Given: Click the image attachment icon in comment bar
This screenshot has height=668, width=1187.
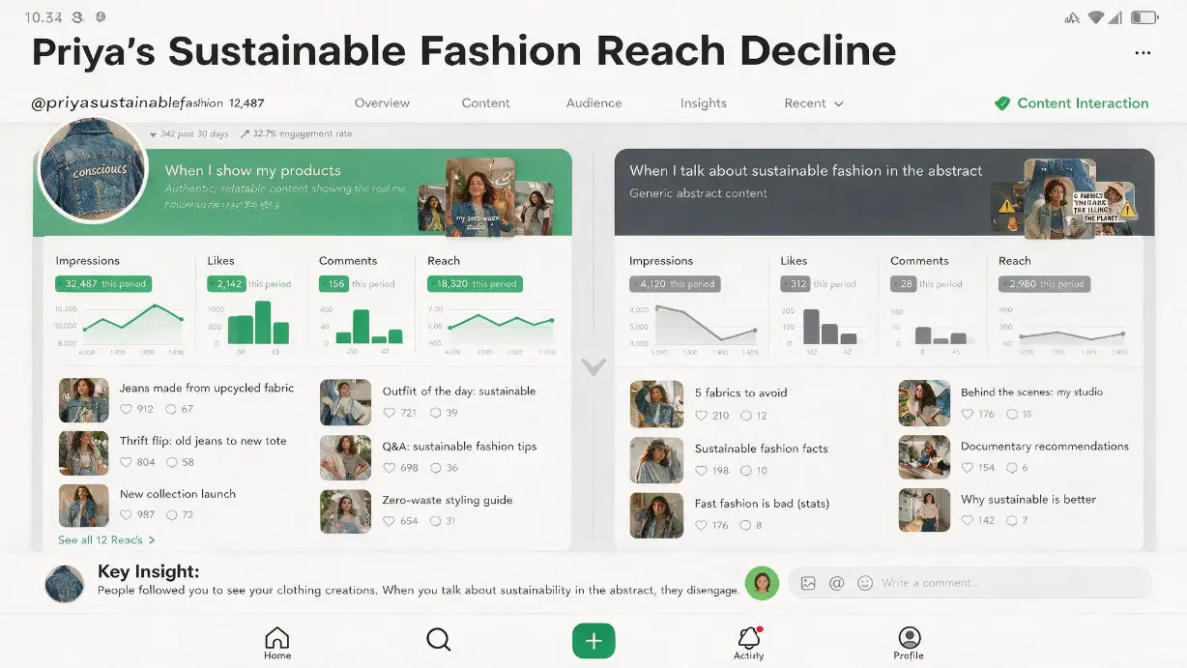Looking at the screenshot, I should click(x=808, y=583).
